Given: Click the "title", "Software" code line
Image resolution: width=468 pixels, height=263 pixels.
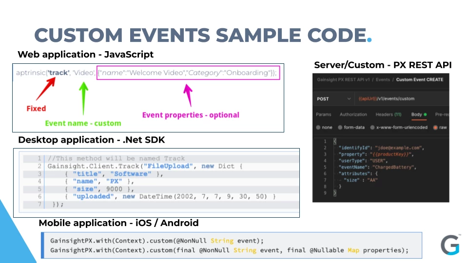Looking at the screenshot, I should coord(114,174).
